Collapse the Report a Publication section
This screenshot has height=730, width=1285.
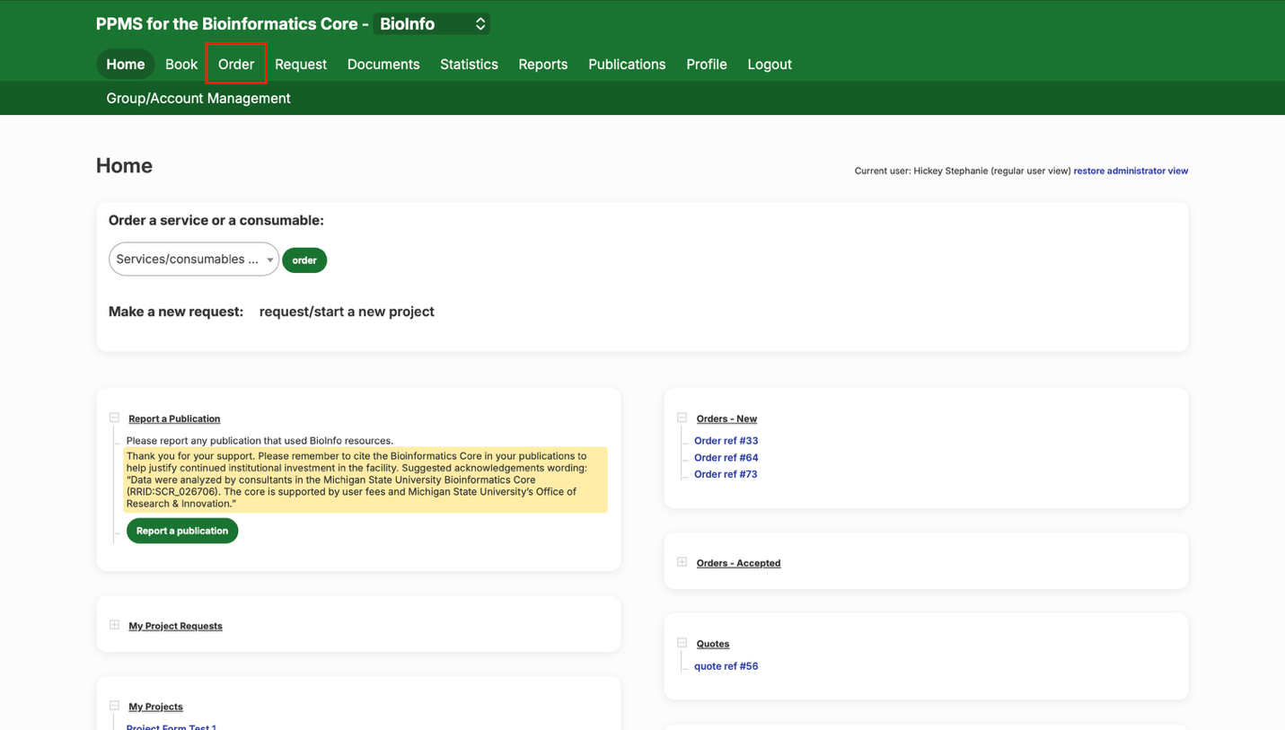(114, 418)
